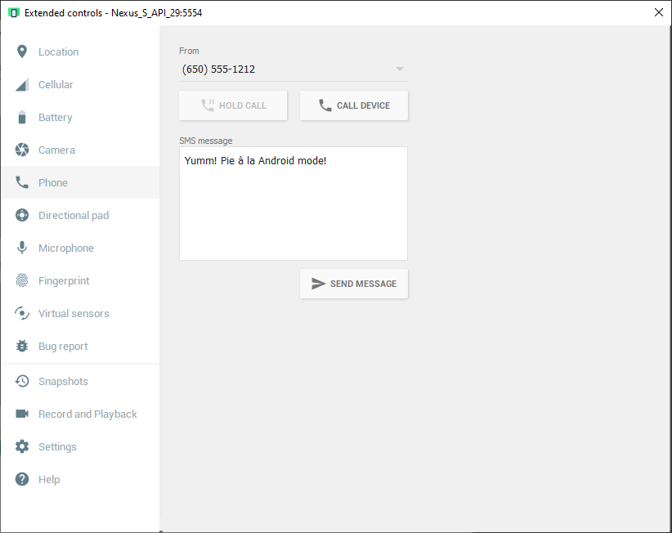This screenshot has height=533, width=672.
Task: Open the Fingerprint icon
Action: [x=22, y=281]
